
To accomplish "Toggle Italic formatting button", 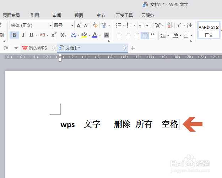I will tap(23, 35).
